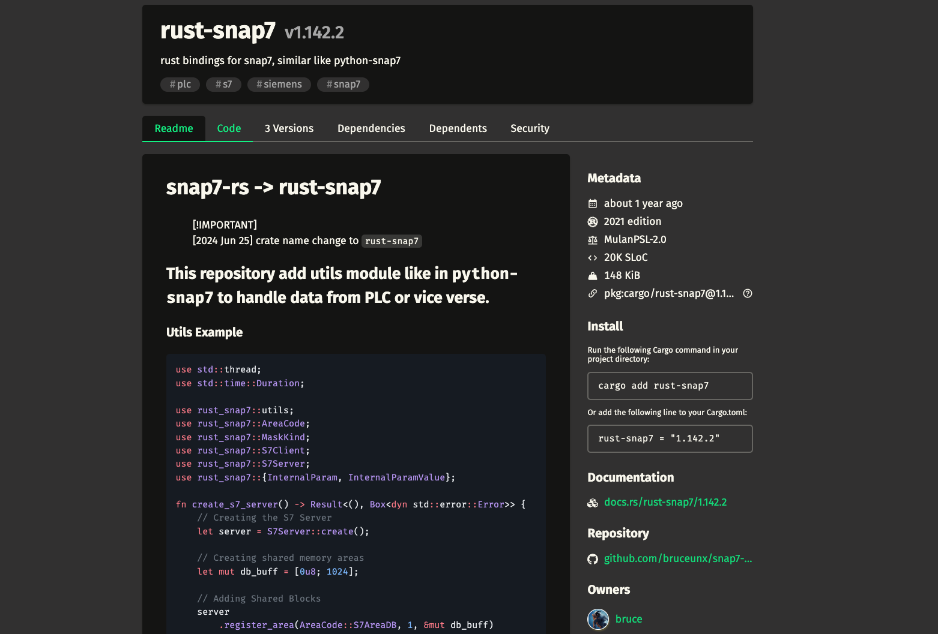Click the code brackets icon beside 20K SLoC

[x=593, y=258]
